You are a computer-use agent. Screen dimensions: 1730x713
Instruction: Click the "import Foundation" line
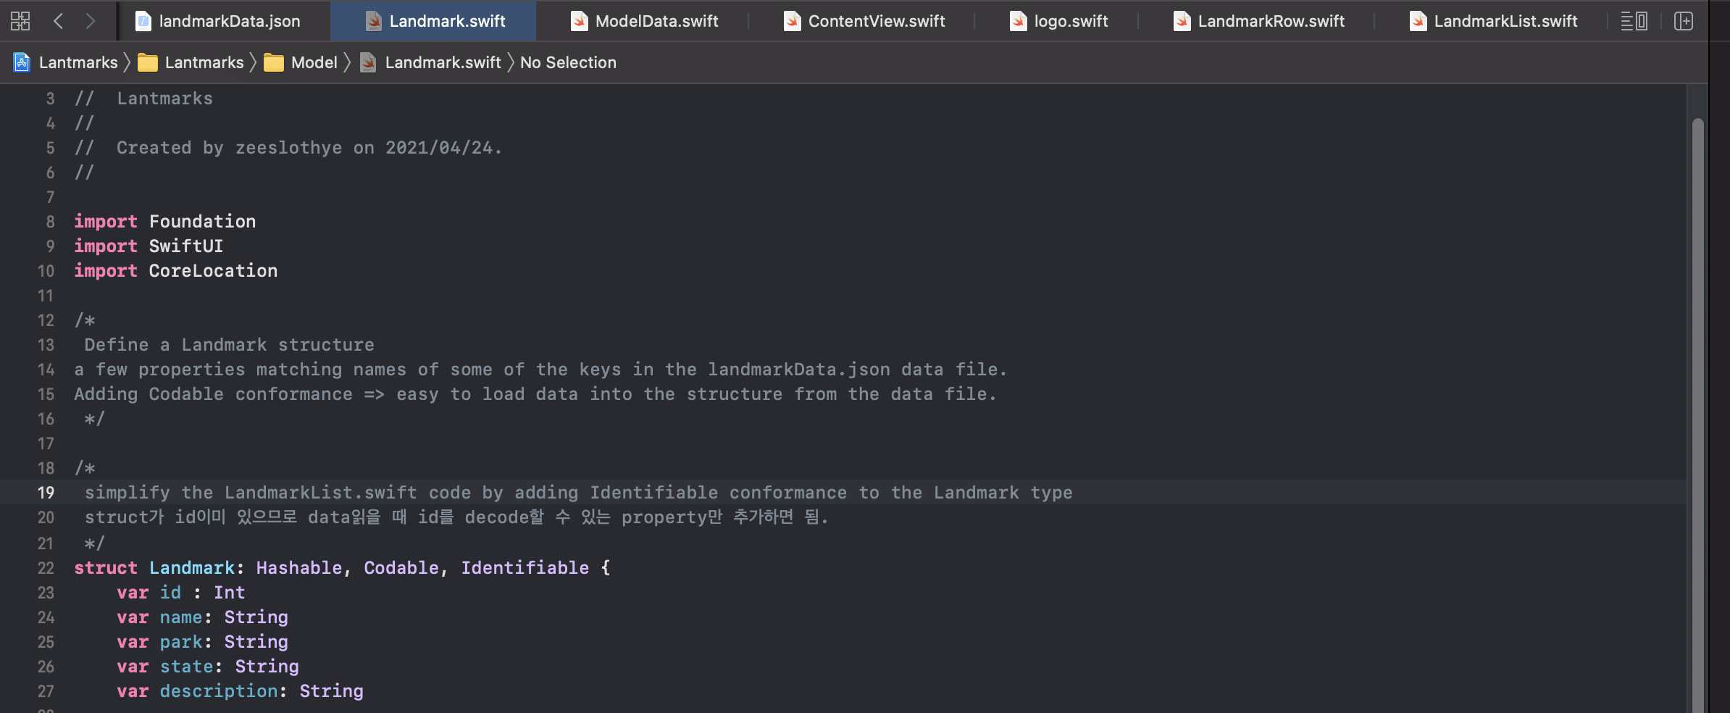pyautogui.click(x=165, y=222)
